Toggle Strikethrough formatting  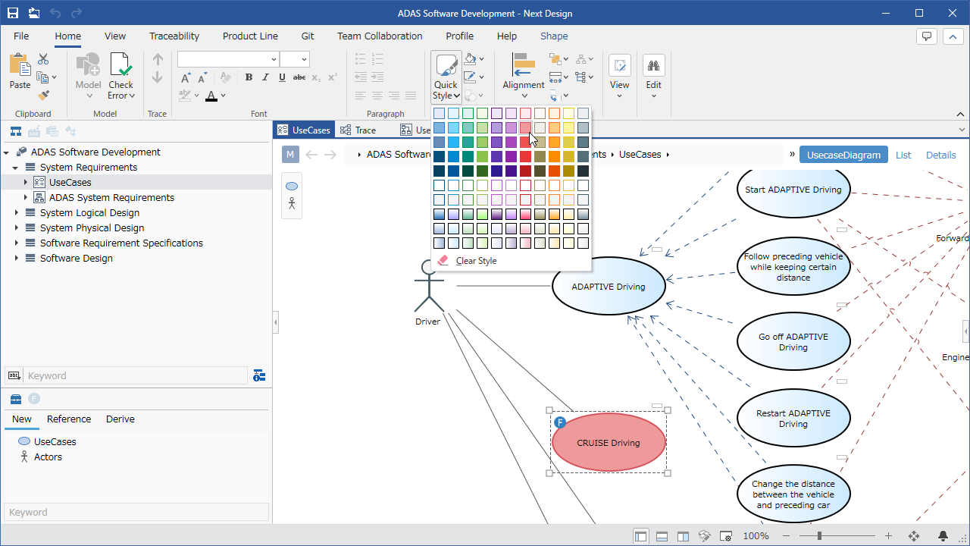point(299,77)
